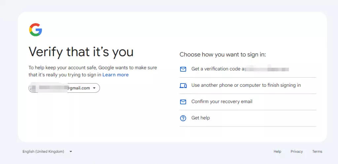The width and height of the screenshot is (338, 164).
Task: Expand the account switcher arrow next to gmail.com
Action: click(94, 88)
